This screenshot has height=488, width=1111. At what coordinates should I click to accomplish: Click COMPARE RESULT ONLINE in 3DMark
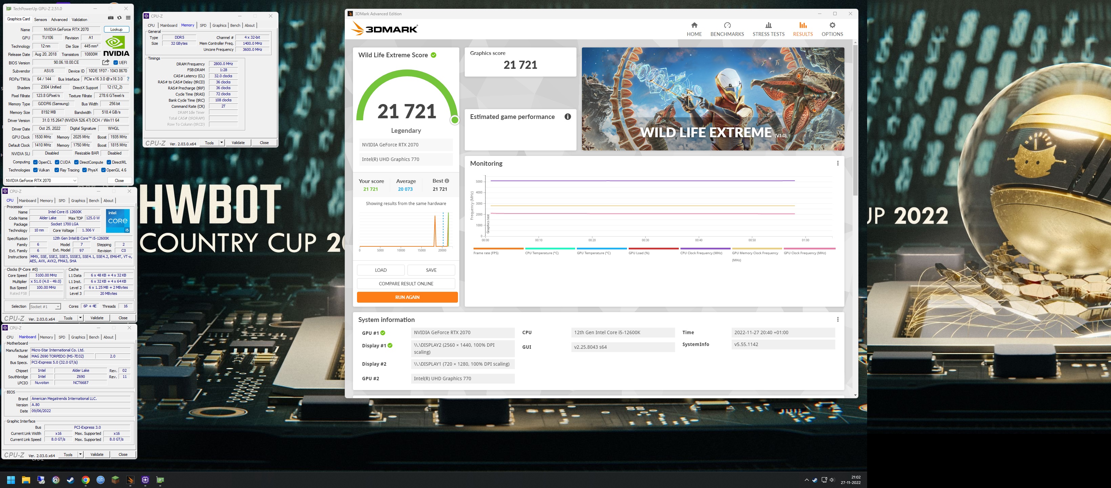pos(406,283)
